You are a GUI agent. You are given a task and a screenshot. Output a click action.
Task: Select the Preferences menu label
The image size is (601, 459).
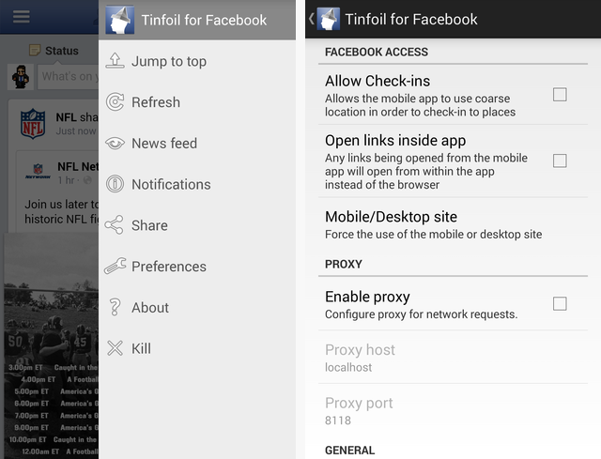tap(169, 267)
